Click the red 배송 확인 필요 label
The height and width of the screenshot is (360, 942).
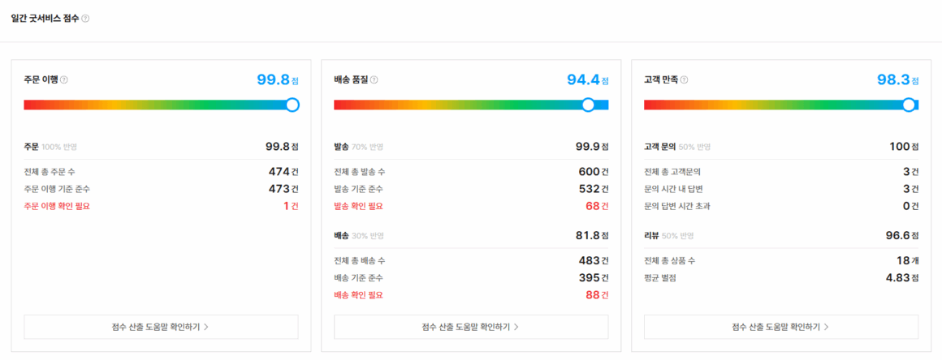click(358, 295)
